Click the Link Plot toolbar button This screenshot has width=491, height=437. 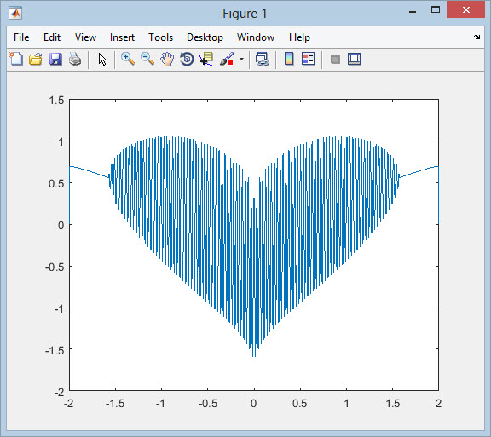262,59
